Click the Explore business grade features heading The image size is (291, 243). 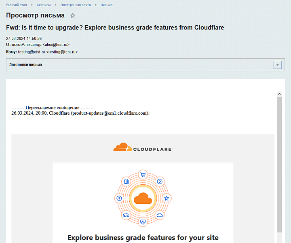(x=143, y=237)
